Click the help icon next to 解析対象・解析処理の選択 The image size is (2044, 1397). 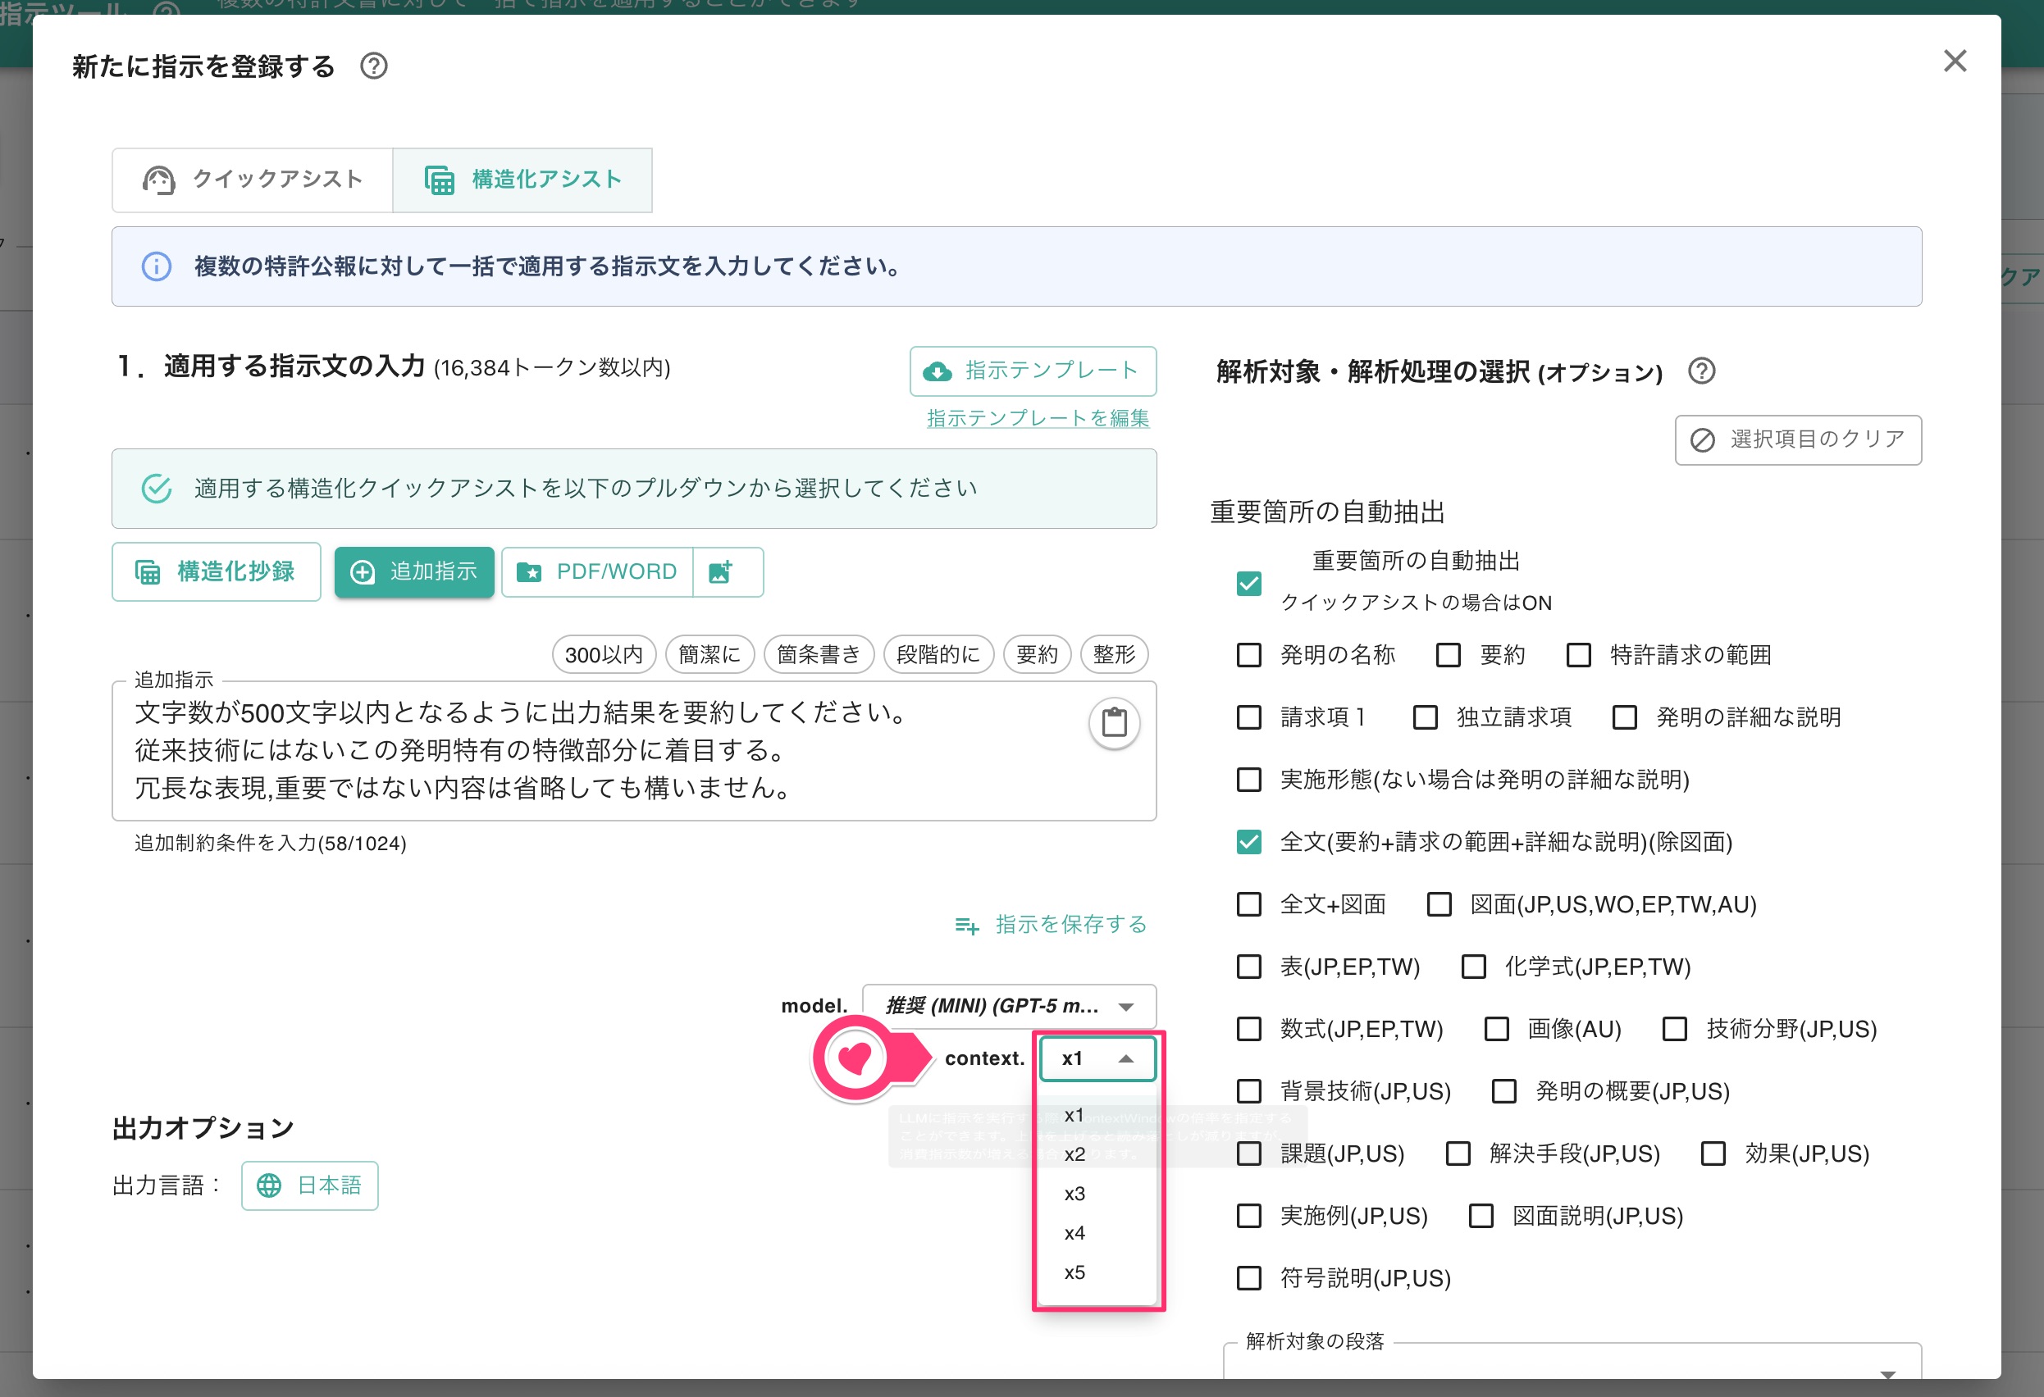pyautogui.click(x=1701, y=371)
